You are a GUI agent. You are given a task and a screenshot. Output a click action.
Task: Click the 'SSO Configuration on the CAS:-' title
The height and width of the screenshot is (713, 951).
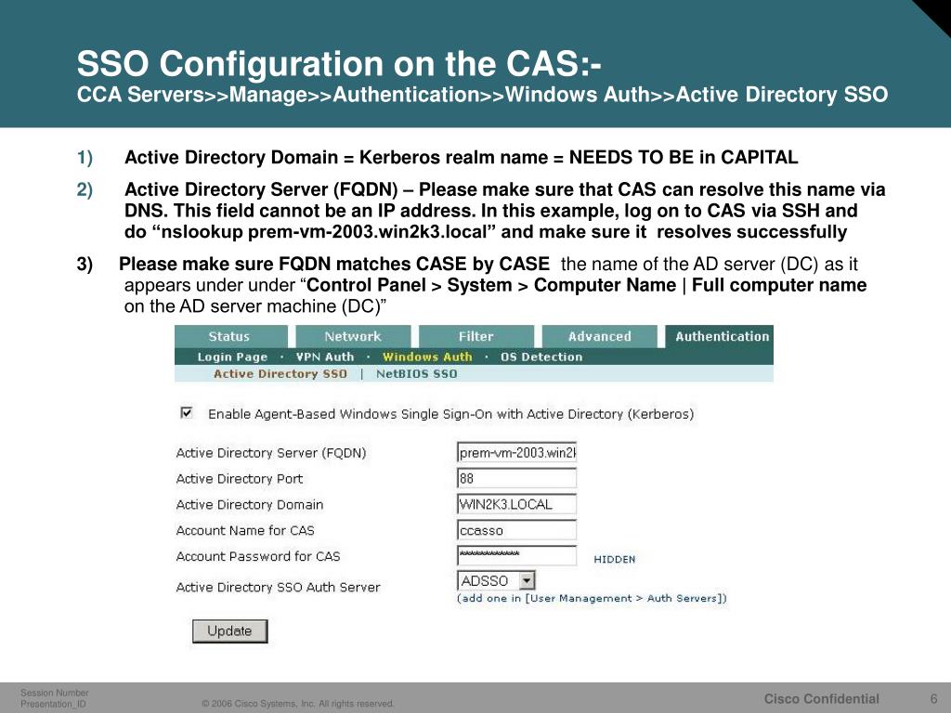(339, 63)
